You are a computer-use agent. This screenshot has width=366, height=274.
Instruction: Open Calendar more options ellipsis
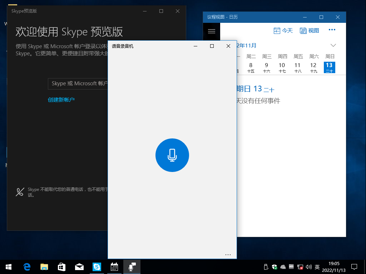(332, 30)
